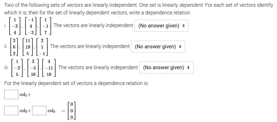Click set i's first vector [1, -3, 4]
Screen dimensions: 277x122
click(x=16, y=26)
